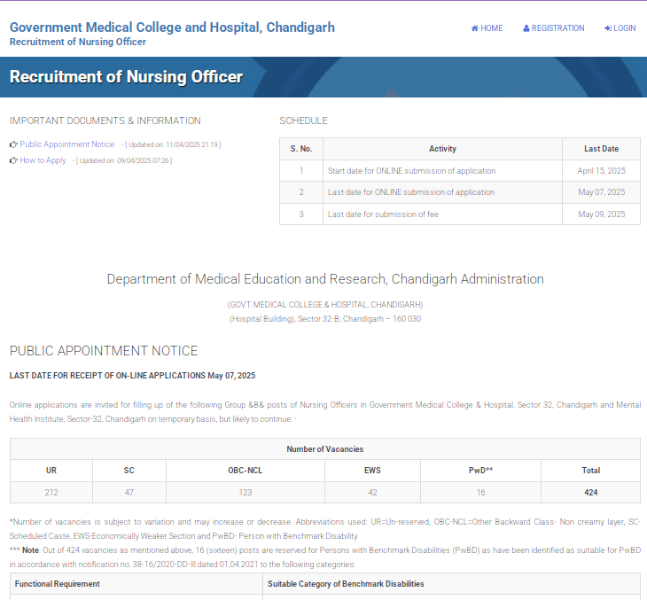Click the pointing hand icon before How to Apply
This screenshot has width=647, height=600.
[x=13, y=160]
